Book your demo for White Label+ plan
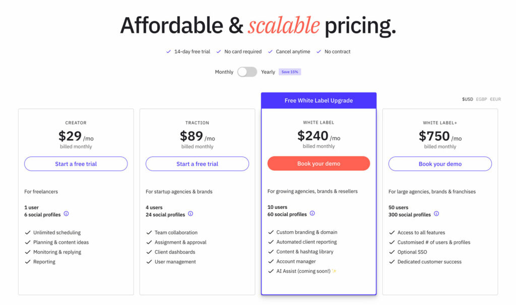516x305 pixels. pos(440,164)
